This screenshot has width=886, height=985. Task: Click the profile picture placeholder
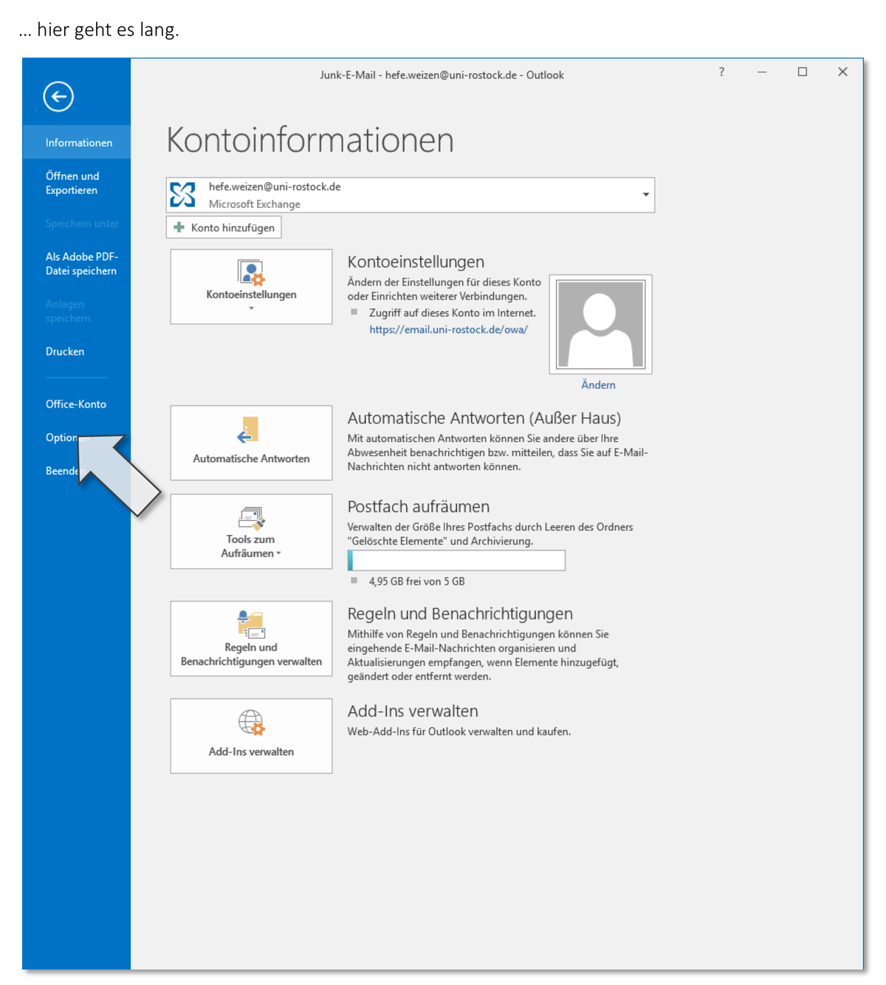(x=600, y=324)
